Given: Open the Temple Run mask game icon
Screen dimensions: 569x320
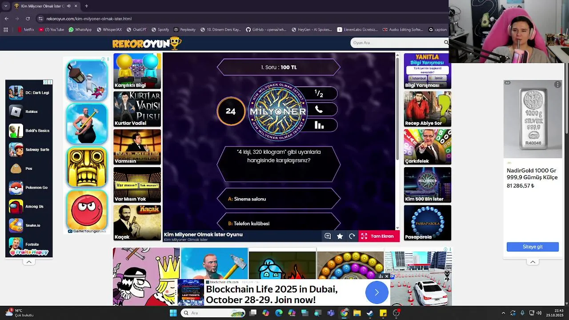Looking at the screenshot, I should [x=87, y=167].
